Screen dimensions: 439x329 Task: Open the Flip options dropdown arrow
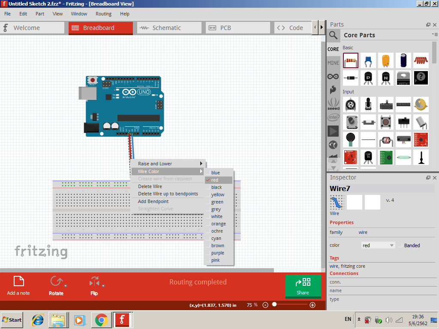tap(103, 286)
